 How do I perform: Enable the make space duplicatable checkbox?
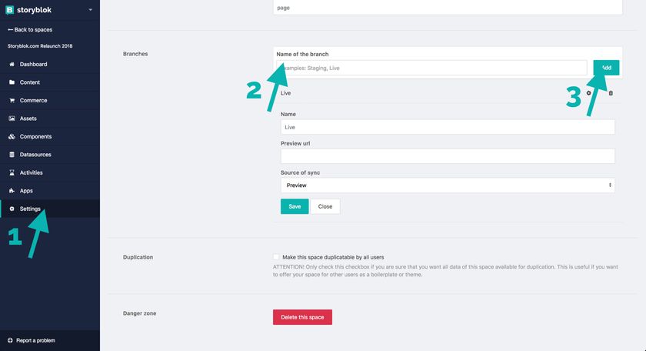[276, 257]
